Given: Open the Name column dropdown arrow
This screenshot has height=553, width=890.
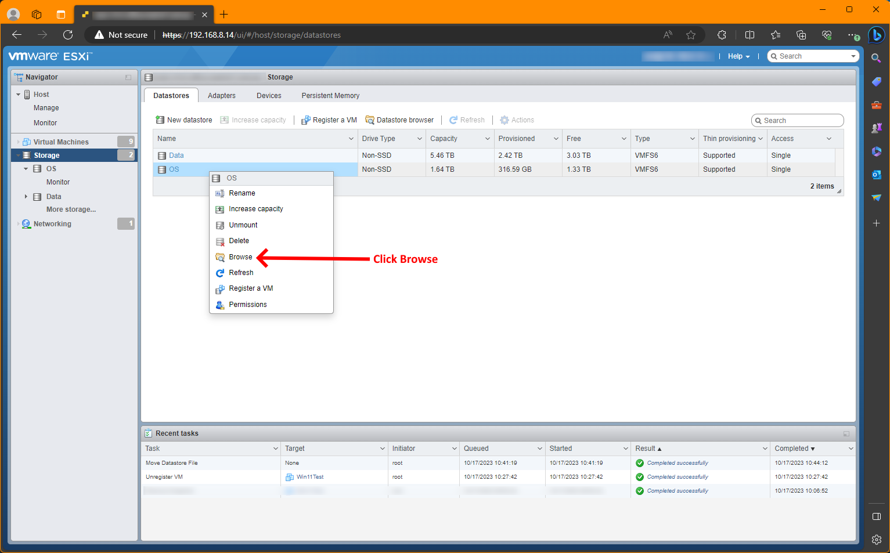Looking at the screenshot, I should tap(351, 139).
